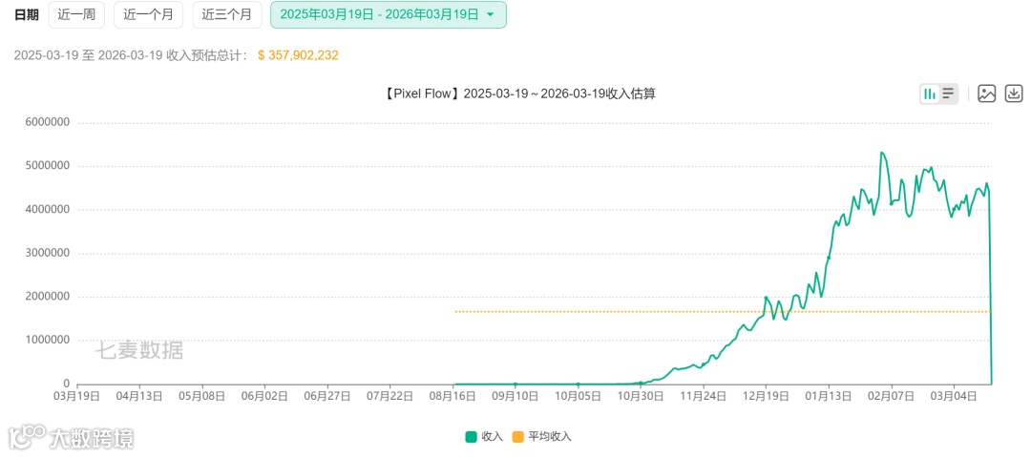Click the 6000000 y-axis label
This screenshot has height=457, width=1031.
point(48,123)
